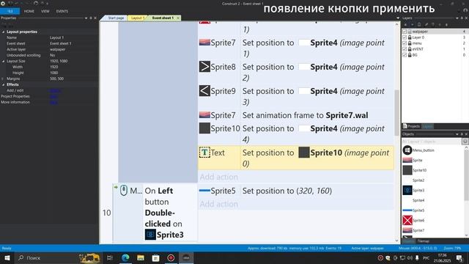The height and width of the screenshot is (264, 469).
Task: Click the red record app on the taskbar
Action: tap(171, 257)
